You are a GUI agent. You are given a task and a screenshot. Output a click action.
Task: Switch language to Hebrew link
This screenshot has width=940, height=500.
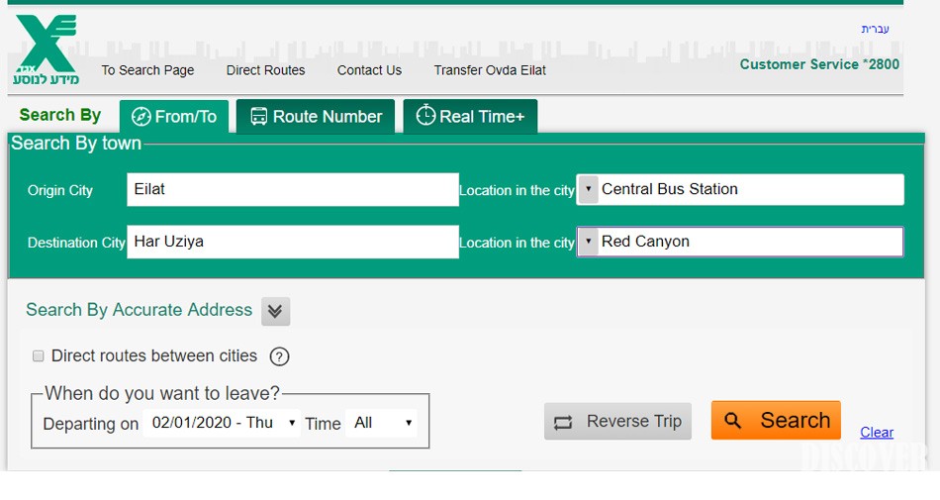click(875, 29)
